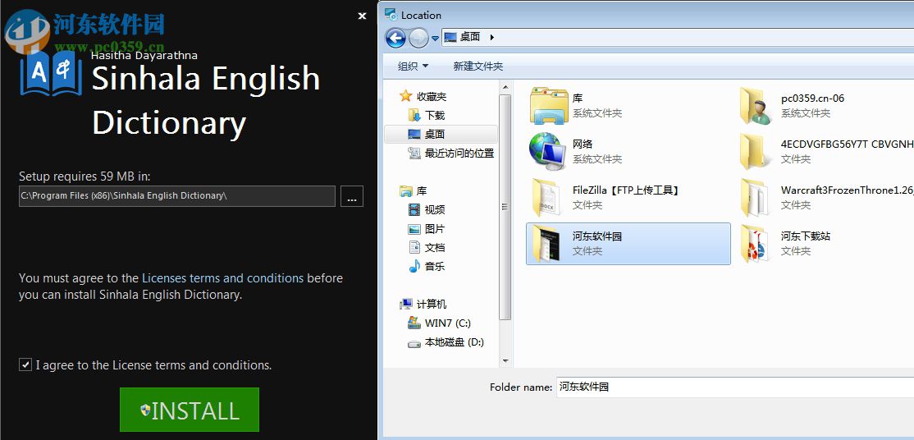Click the 库 system folder icon
This screenshot has height=440, width=914.
tap(549, 106)
